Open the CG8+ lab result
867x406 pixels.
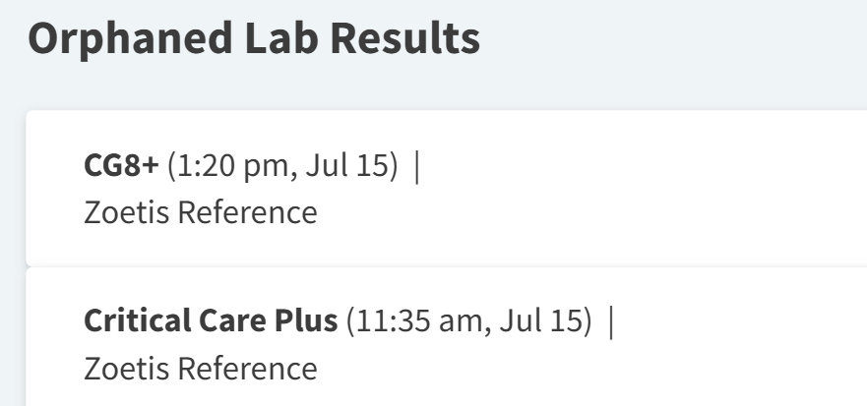[121, 166]
